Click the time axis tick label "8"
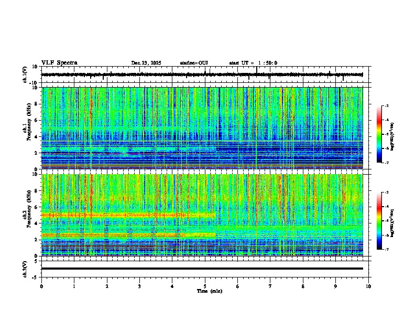This screenshot has width=415, height=321. pyautogui.click(x=303, y=286)
